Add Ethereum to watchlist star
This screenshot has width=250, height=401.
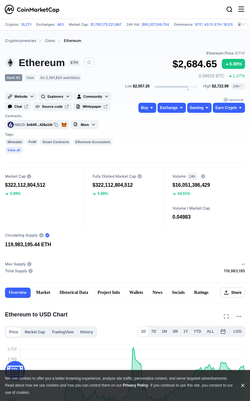[x=89, y=63]
